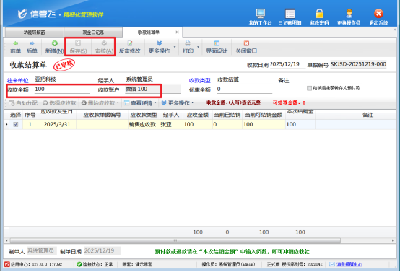This screenshot has width=400, height=272.
Task: Go to next document with 后单
Action: [32, 47]
